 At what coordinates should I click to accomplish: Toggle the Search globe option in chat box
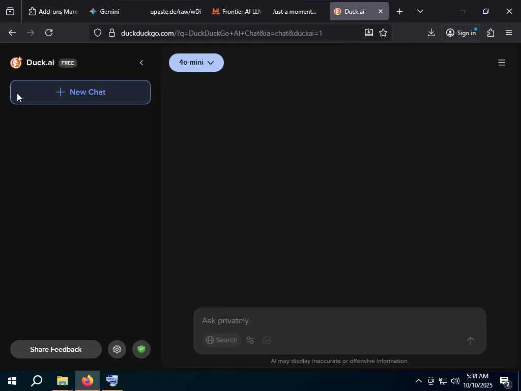pyautogui.click(x=222, y=340)
